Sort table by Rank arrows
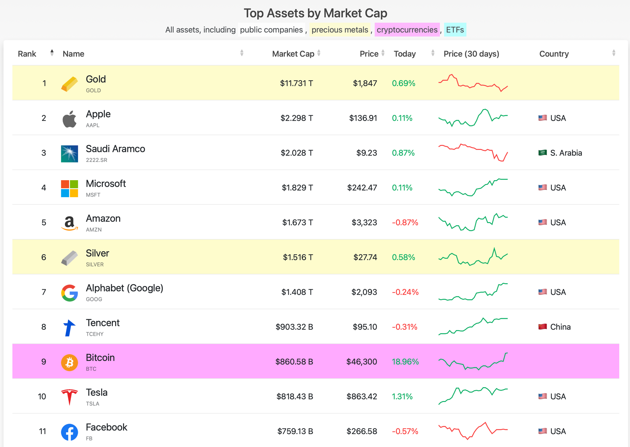630x447 pixels. 52,53
